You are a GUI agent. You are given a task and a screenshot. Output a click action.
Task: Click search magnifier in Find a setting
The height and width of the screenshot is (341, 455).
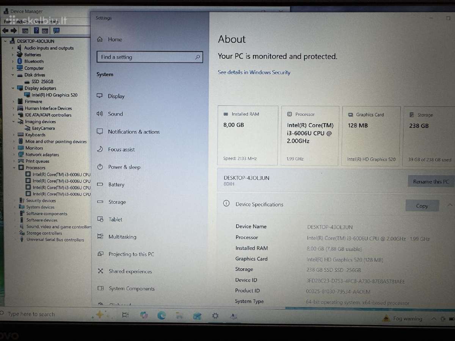198,57
